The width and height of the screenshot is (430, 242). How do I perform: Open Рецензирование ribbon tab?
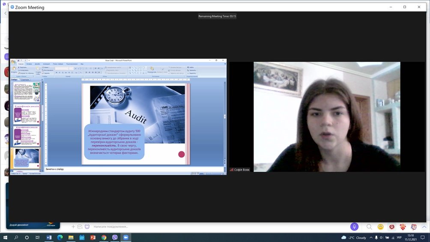72,64
